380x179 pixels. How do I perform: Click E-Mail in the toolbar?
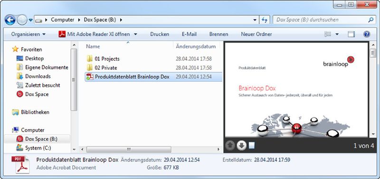(x=189, y=34)
